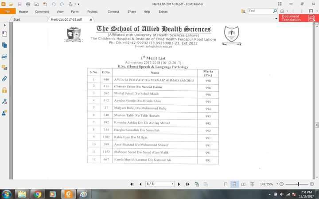The image size is (319, 199).
Task: Open the Bookmarks panel in sidebar
Action: (x=4, y=34)
